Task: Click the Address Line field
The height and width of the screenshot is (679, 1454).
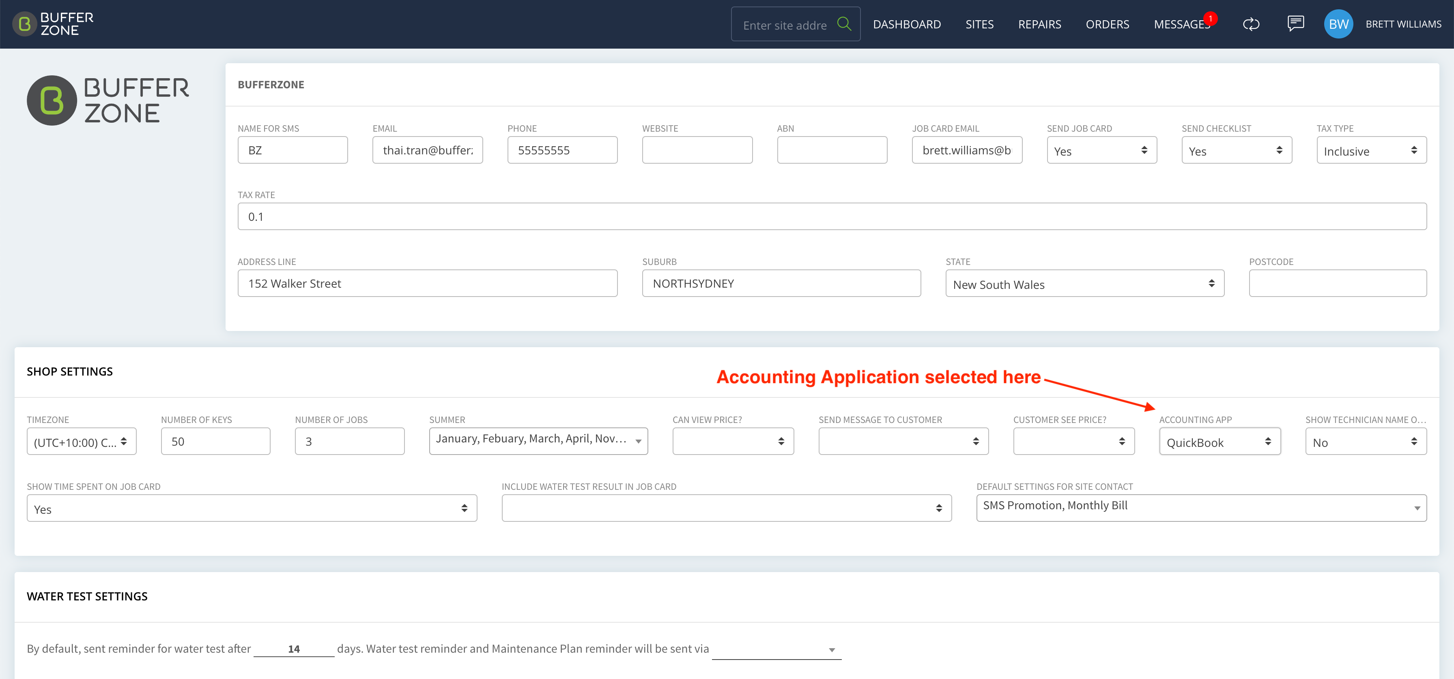Action: tap(427, 283)
